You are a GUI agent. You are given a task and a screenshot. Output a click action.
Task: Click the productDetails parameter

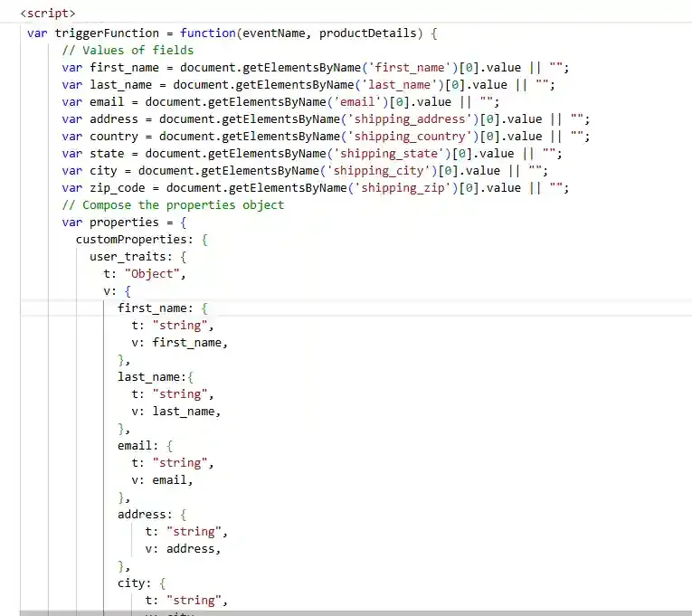367,33
